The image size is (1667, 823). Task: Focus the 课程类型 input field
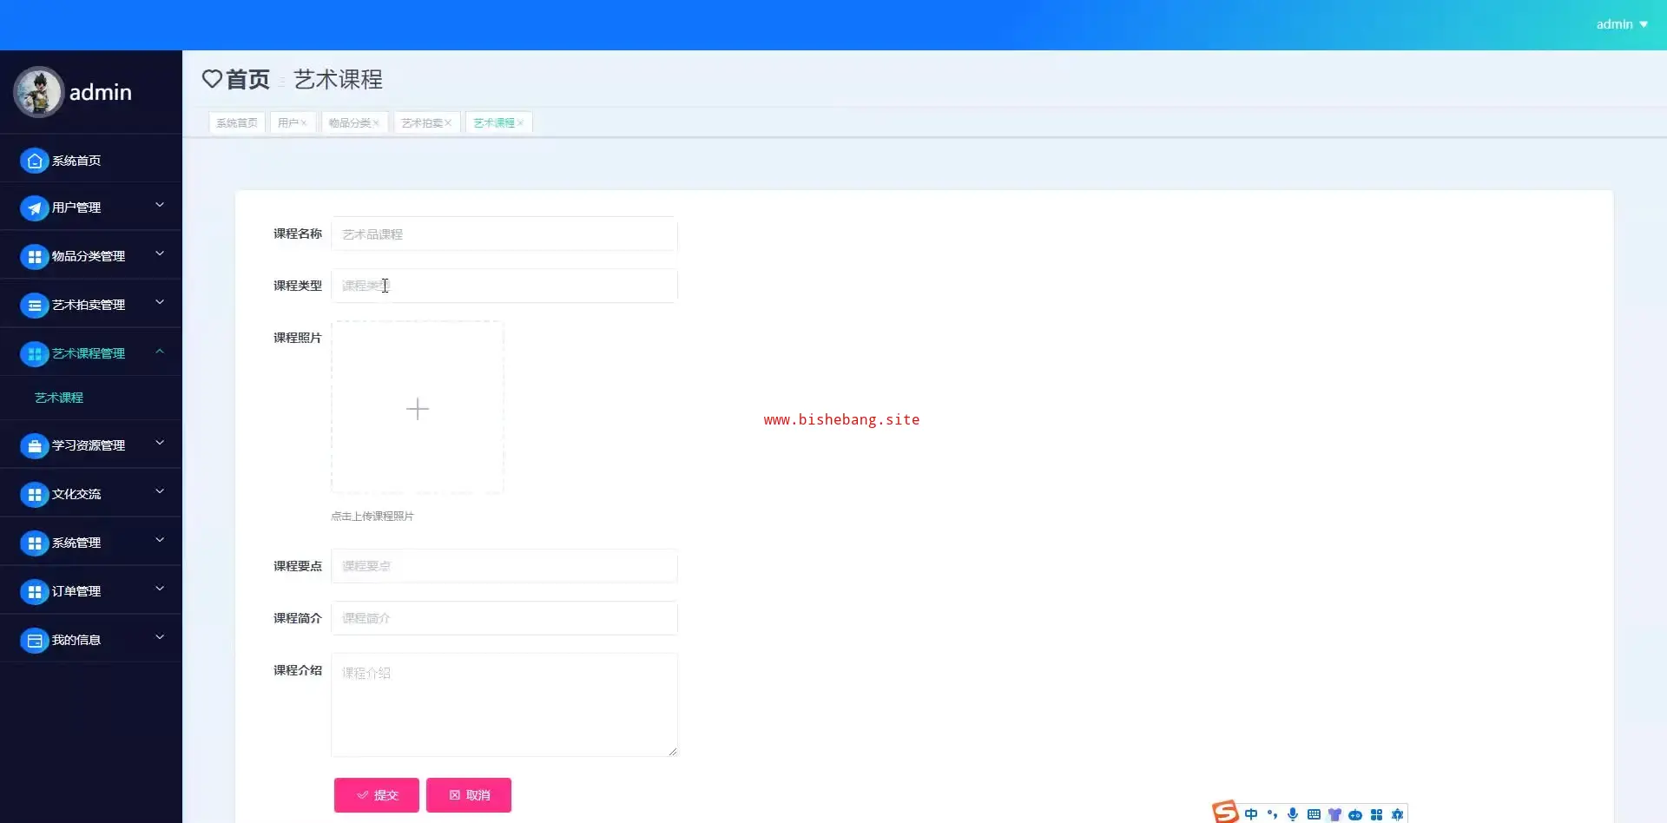(504, 286)
